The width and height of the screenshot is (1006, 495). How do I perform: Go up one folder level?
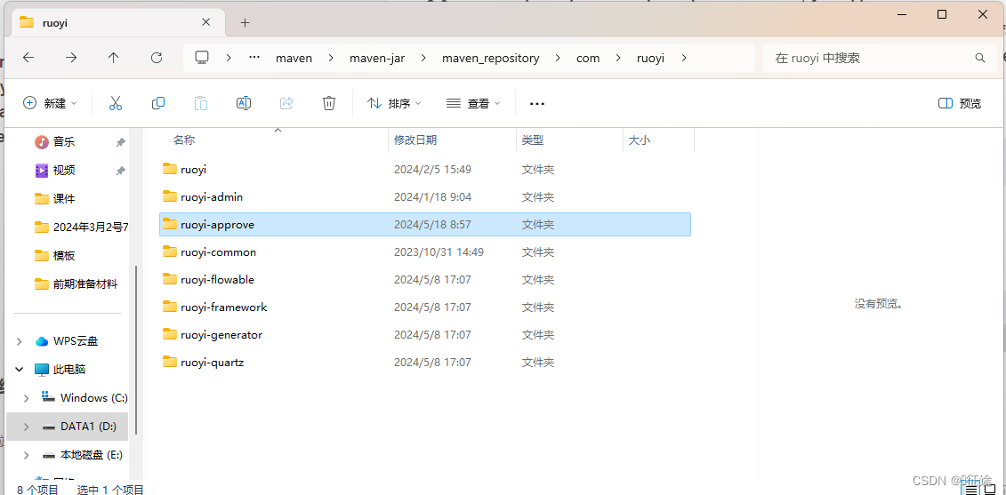pyautogui.click(x=114, y=58)
